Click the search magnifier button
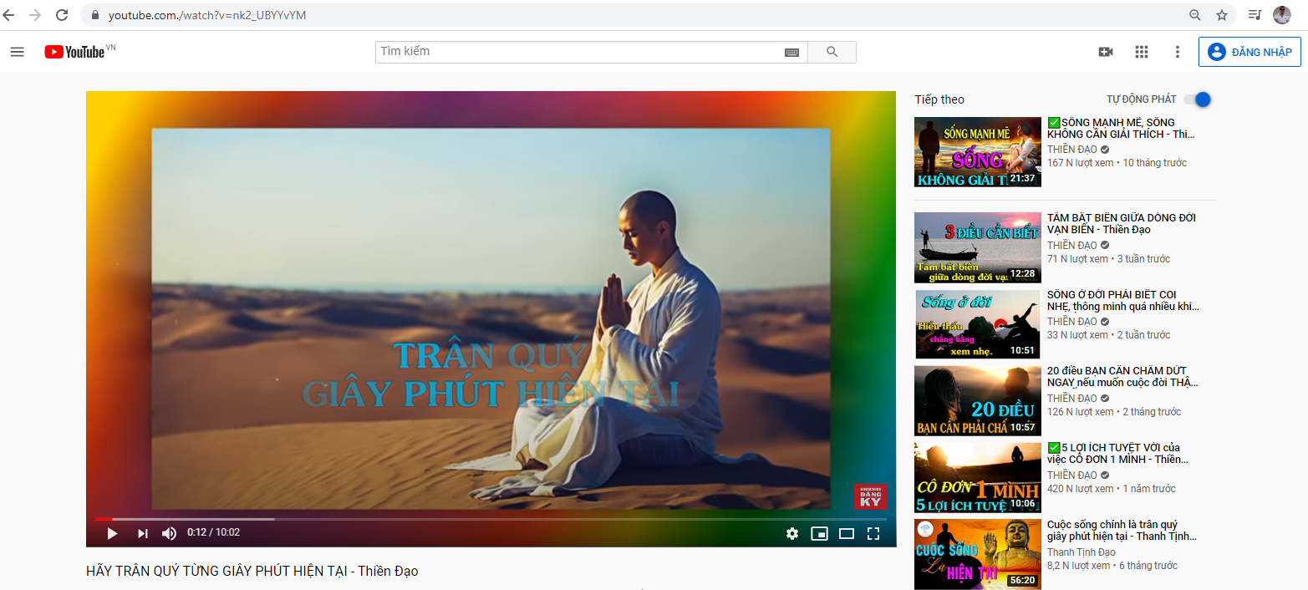The image size is (1308, 590). [832, 52]
